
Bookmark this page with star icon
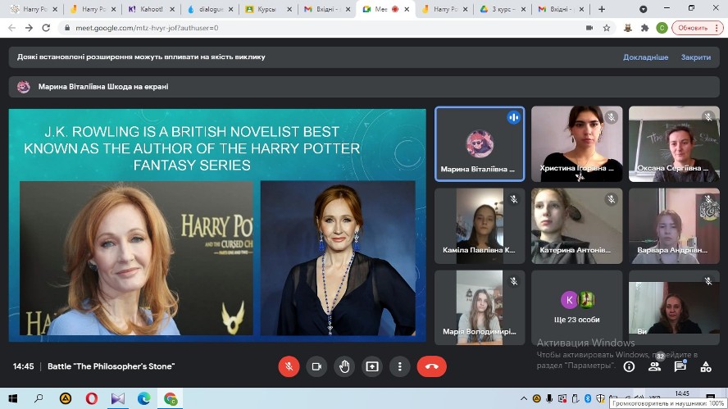point(607,27)
